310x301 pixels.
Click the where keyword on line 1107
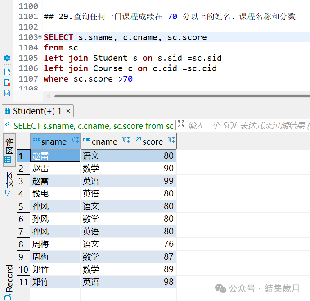click(56, 79)
